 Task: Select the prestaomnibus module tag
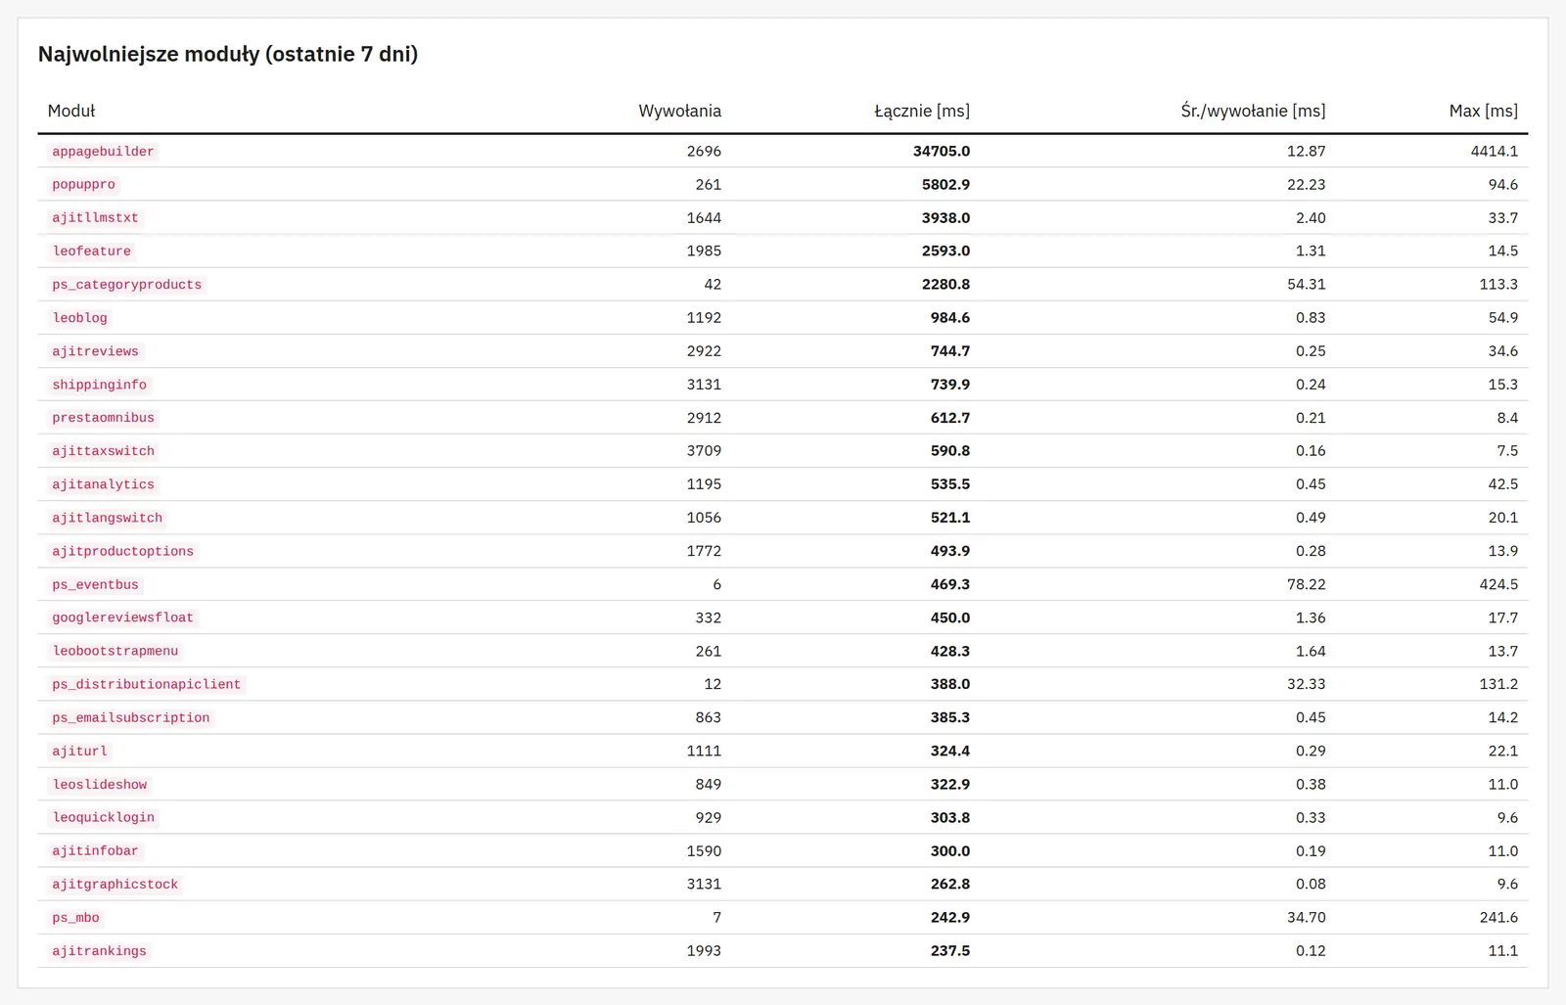coord(103,418)
